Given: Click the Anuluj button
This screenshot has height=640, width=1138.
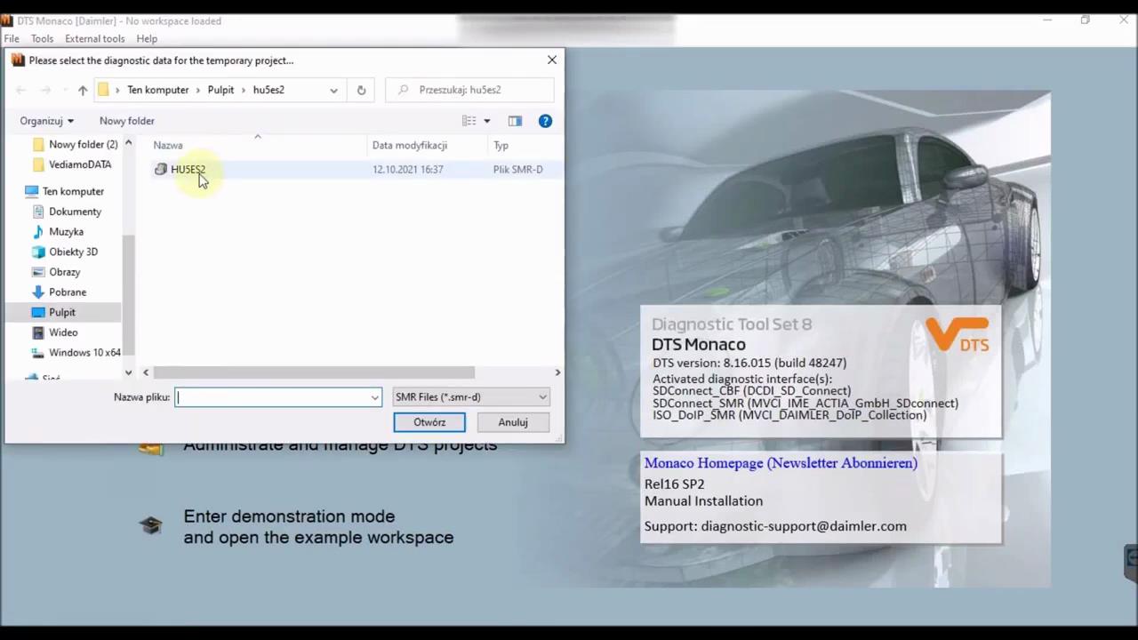Looking at the screenshot, I should pos(513,422).
